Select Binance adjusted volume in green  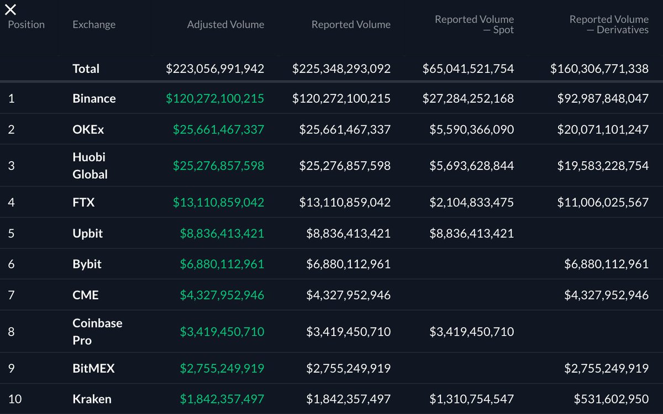[x=215, y=99]
